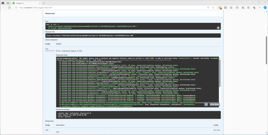This screenshot has height=135, width=268.
Task: Open a new browser tab
Action: 44,3
